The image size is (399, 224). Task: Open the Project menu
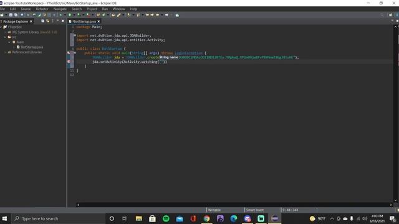click(x=92, y=9)
